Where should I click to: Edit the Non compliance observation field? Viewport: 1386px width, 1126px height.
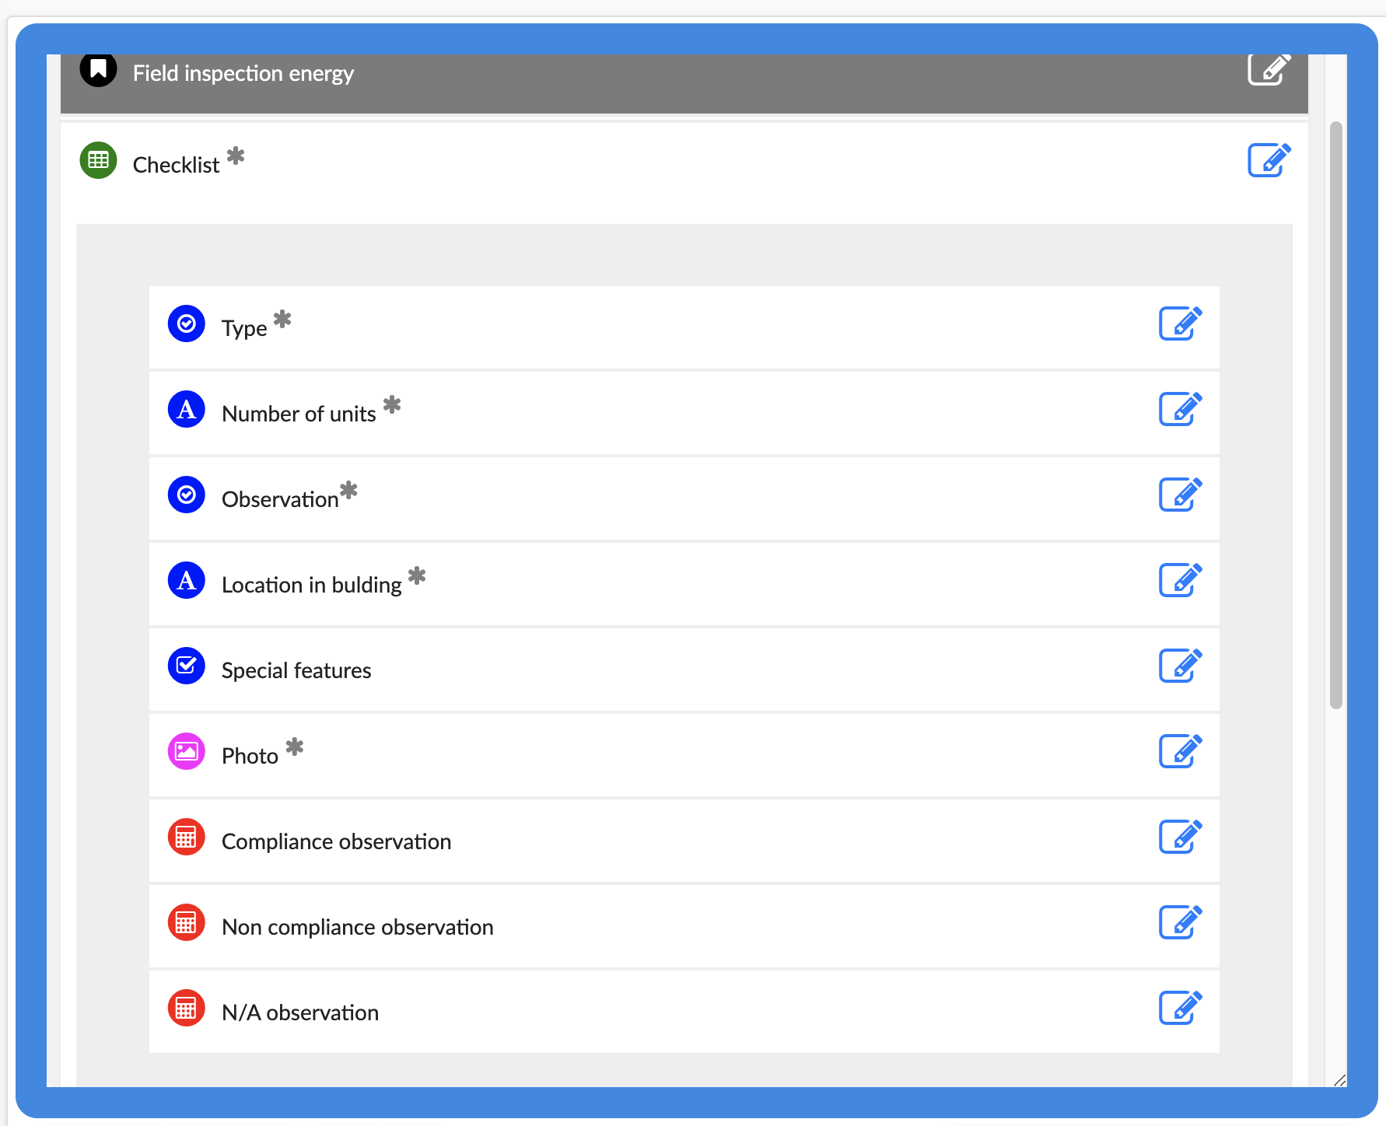1180,922
